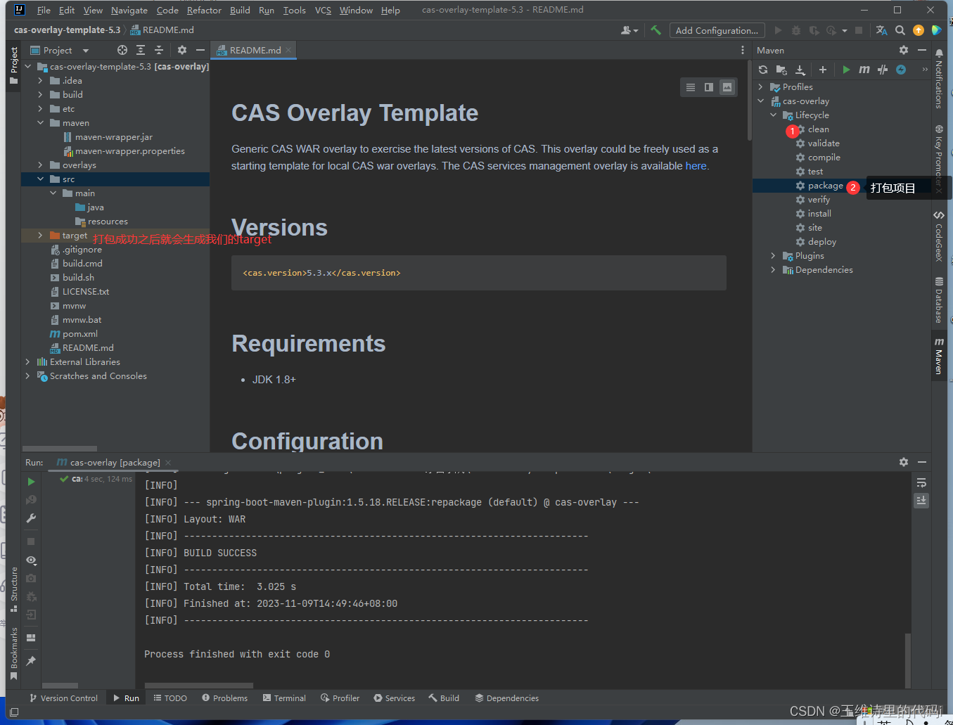The image size is (953, 725).
Task: Open the Translate plugin icon in toolbar
Action: 881,30
